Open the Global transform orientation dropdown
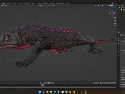 pyautogui.click(x=41, y=5)
